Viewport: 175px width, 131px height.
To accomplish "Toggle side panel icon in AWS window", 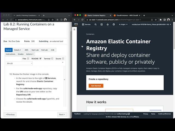I will [x=164, y=20].
